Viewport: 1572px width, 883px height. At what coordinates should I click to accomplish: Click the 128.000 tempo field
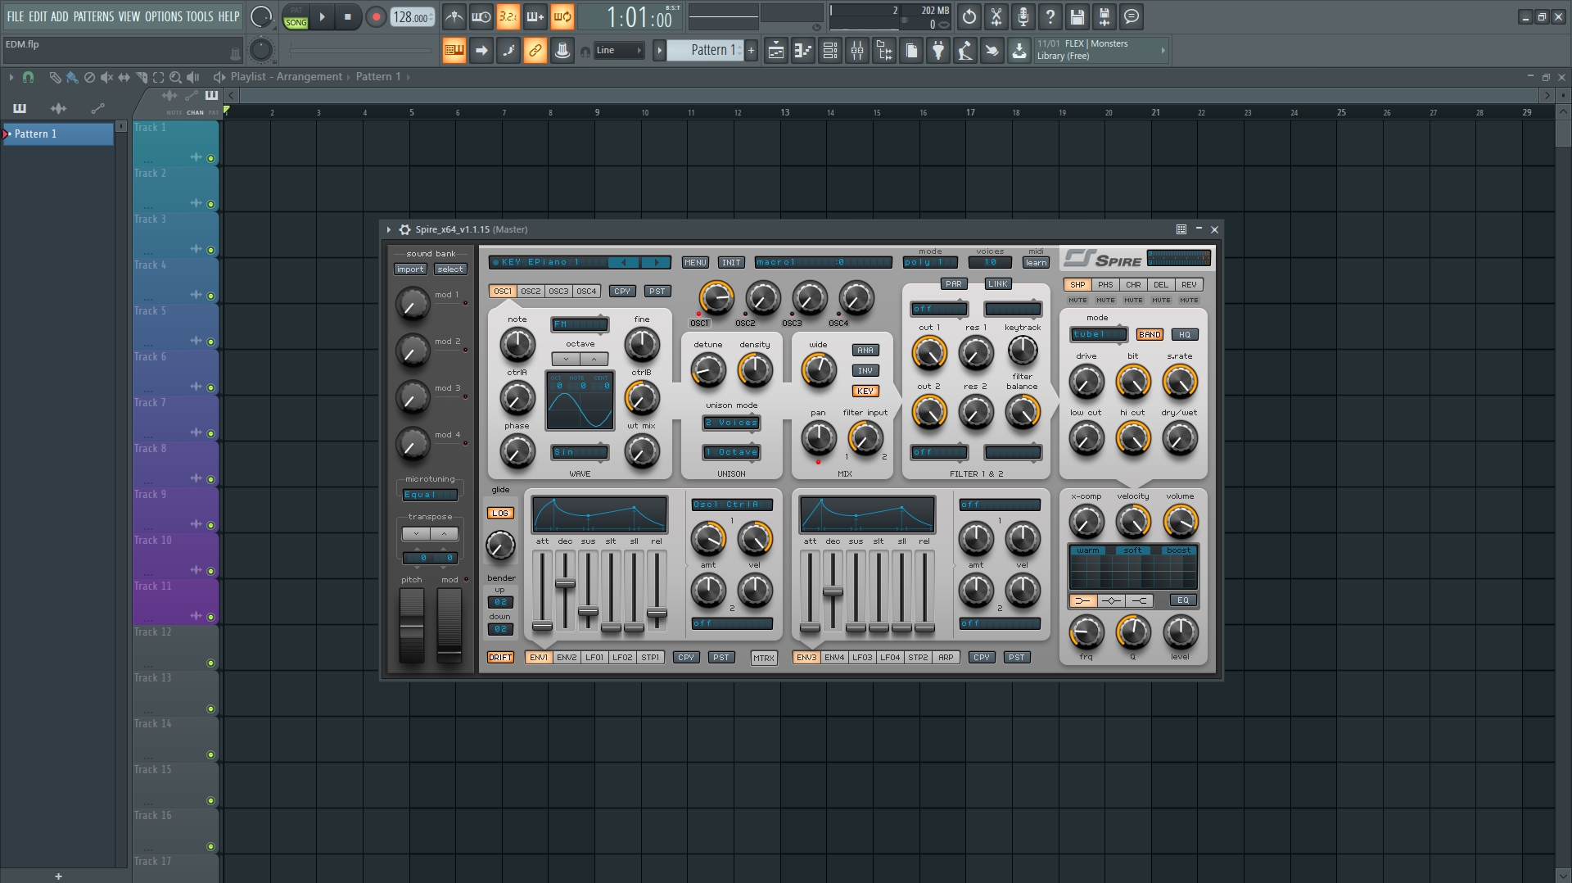click(413, 17)
